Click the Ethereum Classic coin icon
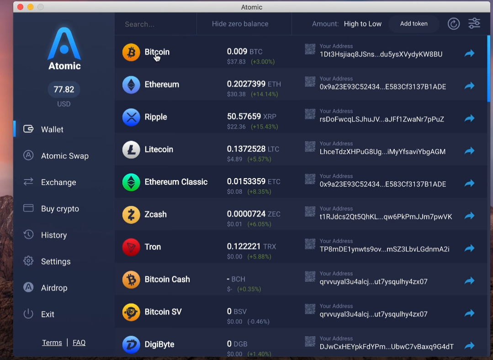Viewport: 493px width, 360px height. pos(131,182)
